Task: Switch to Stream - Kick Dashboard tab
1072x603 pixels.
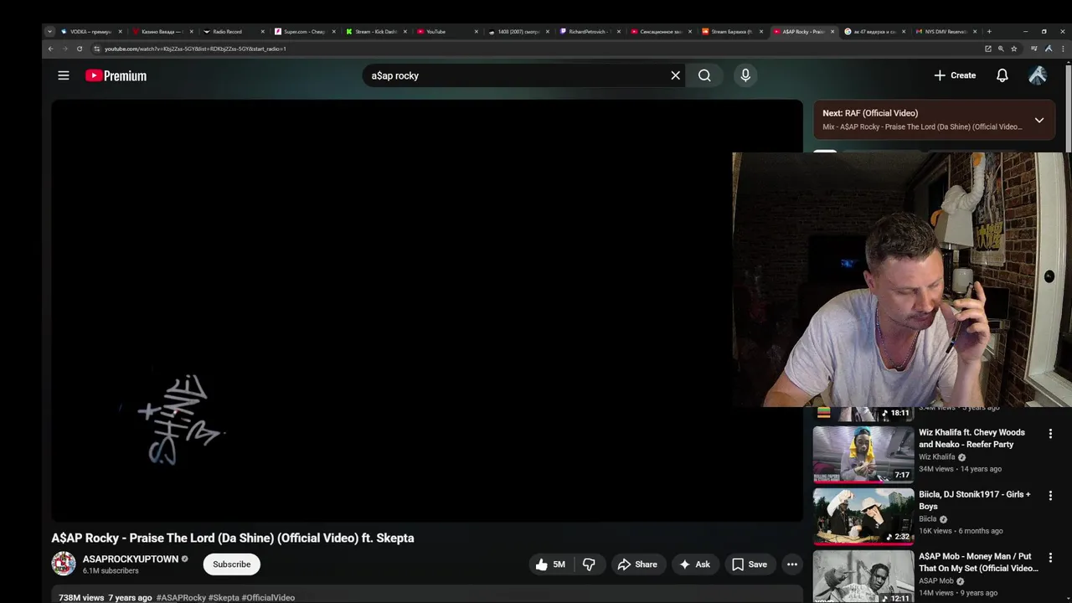Action: 375,32
